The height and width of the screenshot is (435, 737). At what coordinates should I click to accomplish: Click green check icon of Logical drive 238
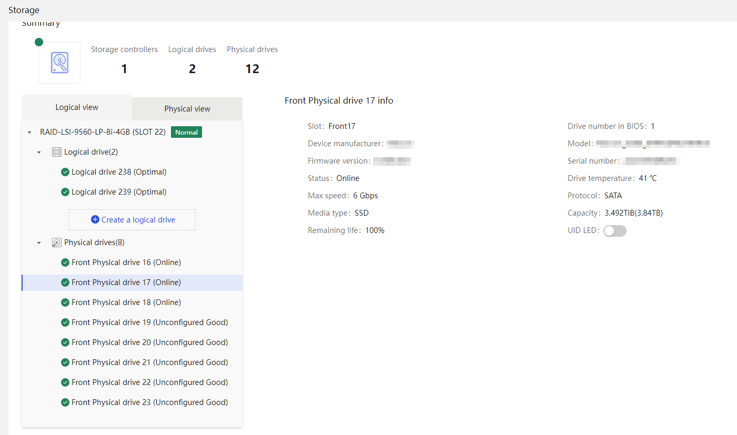click(x=65, y=172)
